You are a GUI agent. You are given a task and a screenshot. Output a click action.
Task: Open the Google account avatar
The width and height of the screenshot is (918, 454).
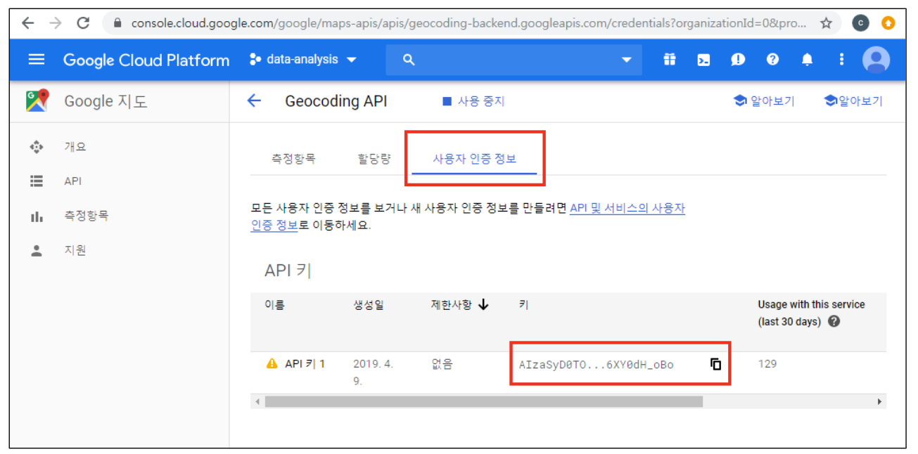[x=876, y=60]
